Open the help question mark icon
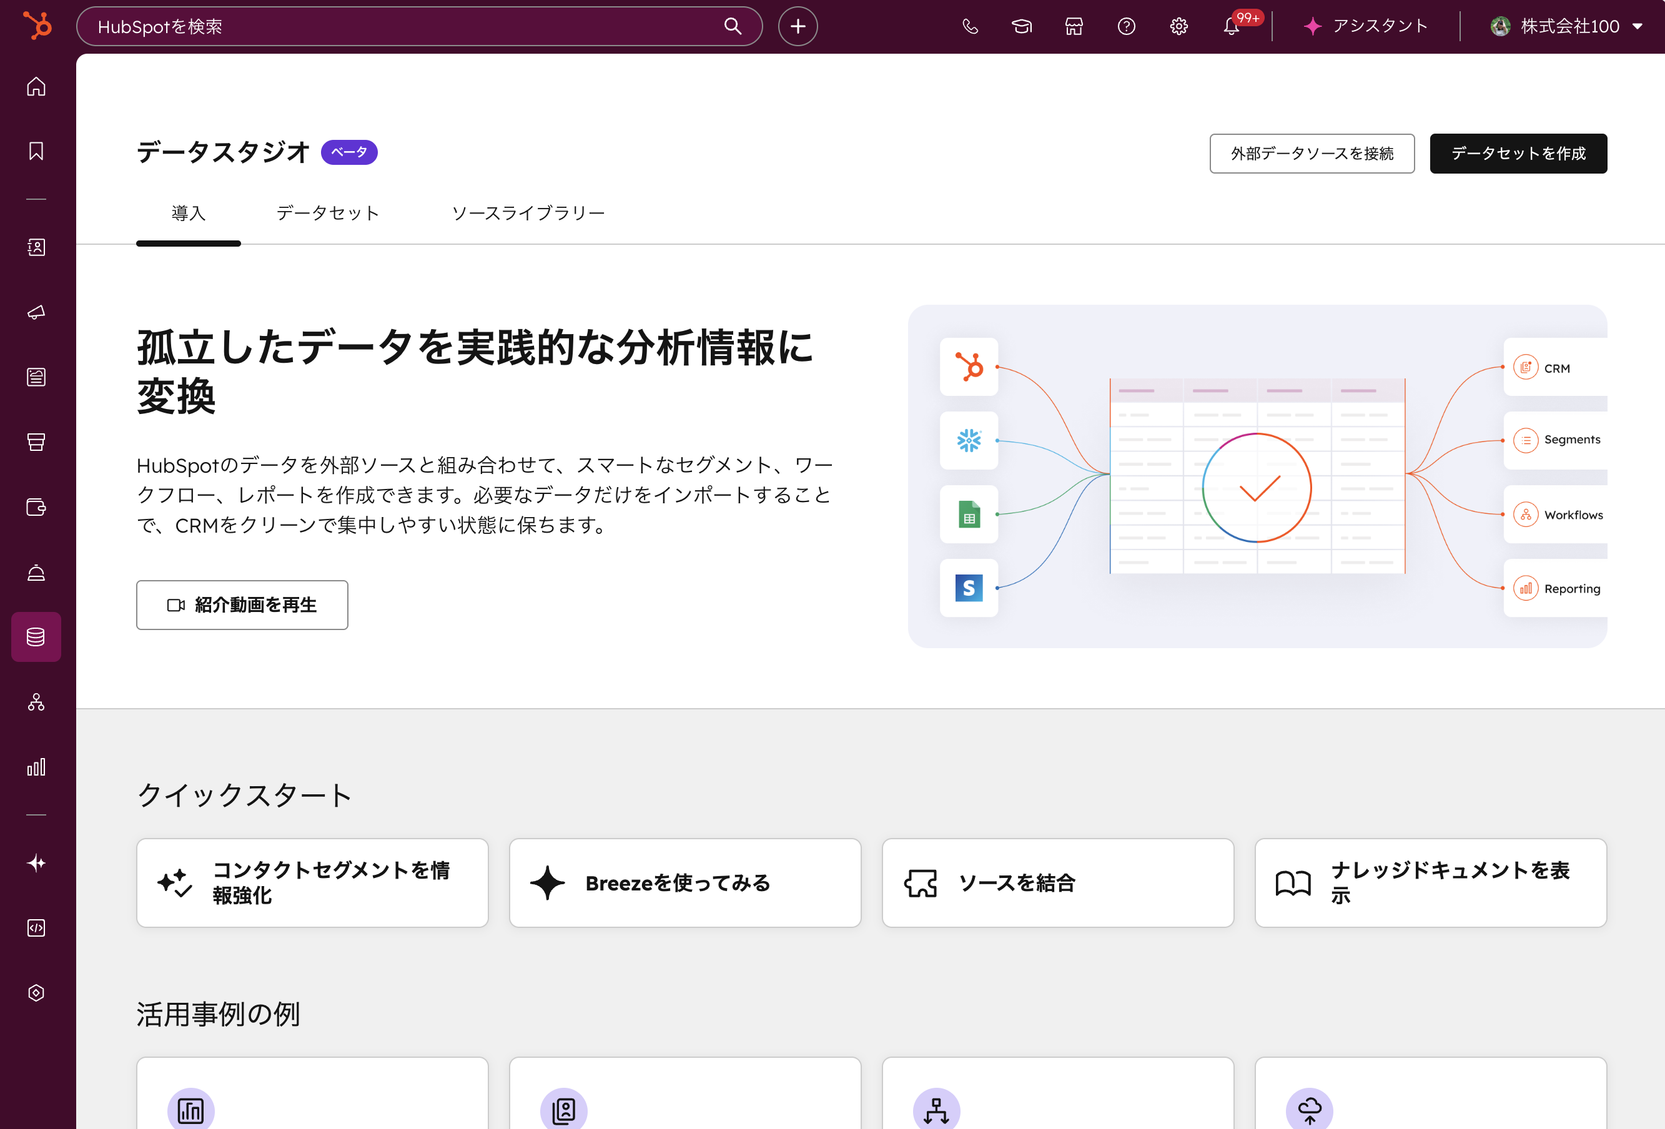The image size is (1665, 1129). tap(1126, 26)
